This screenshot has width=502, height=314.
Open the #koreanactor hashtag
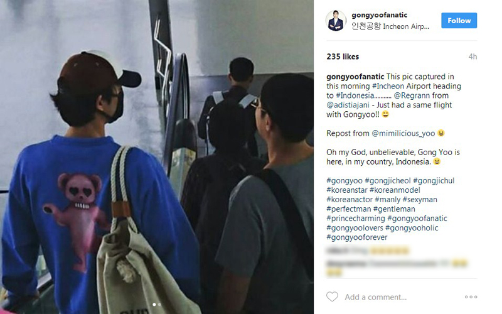point(350,200)
